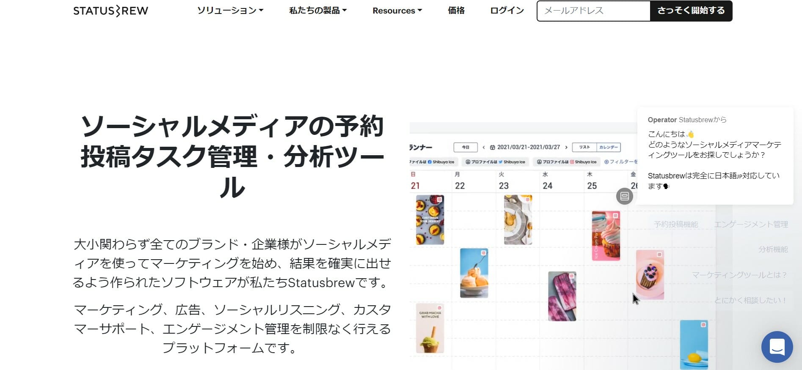Open the purple popsicles post on day 24
Viewport: 802px width, 370px height.
[x=562, y=296]
